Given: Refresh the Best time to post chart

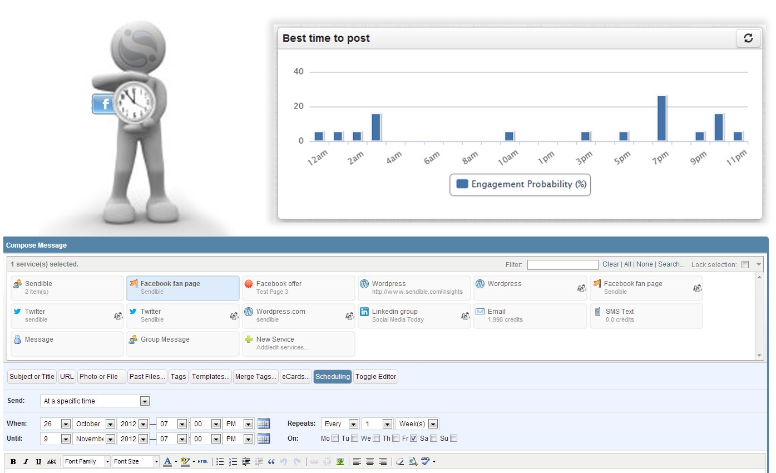Looking at the screenshot, I should (x=748, y=38).
